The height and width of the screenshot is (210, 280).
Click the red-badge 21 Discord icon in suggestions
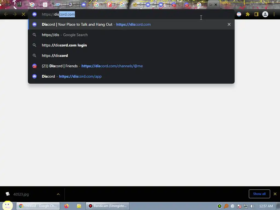pos(34,66)
